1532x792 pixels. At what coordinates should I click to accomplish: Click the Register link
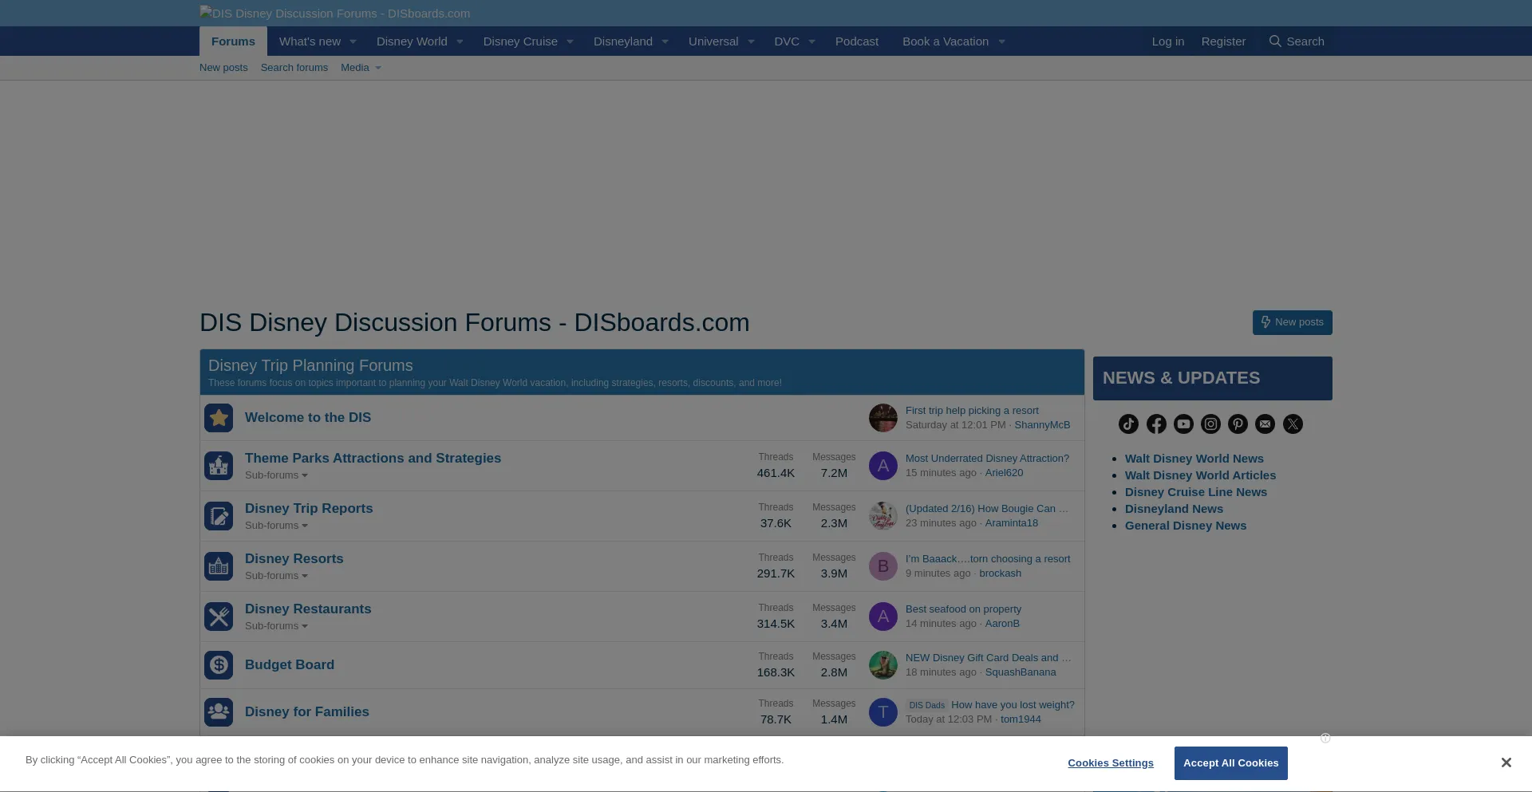pyautogui.click(x=1223, y=41)
